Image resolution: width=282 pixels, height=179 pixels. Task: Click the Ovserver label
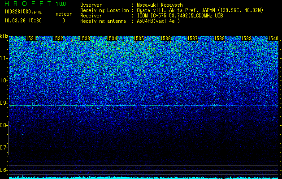coord(91,5)
